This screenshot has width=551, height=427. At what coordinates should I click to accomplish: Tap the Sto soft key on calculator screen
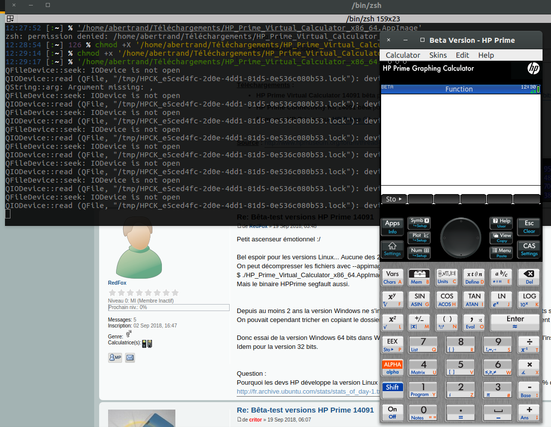point(394,199)
